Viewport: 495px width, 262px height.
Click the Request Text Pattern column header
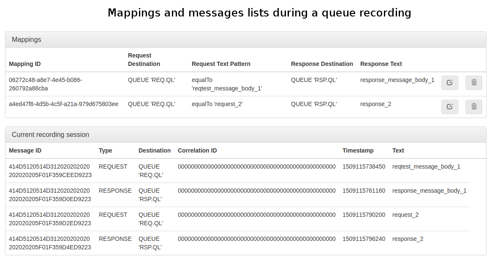click(x=221, y=64)
